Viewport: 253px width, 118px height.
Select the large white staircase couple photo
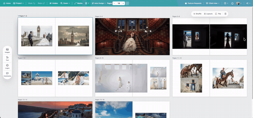[121, 78]
